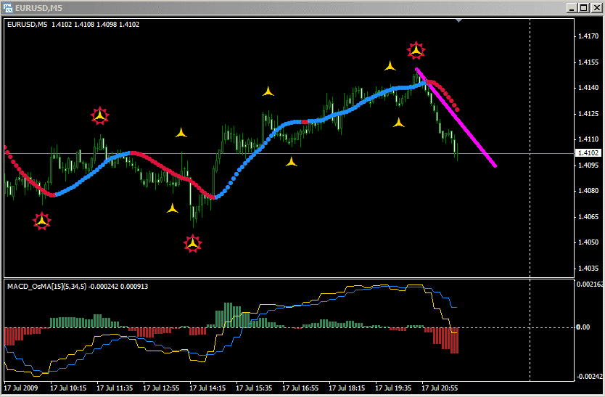Click the '17 Jul 15:35' time label
Image resolution: width=605 pixels, height=397 pixels.
(x=254, y=388)
